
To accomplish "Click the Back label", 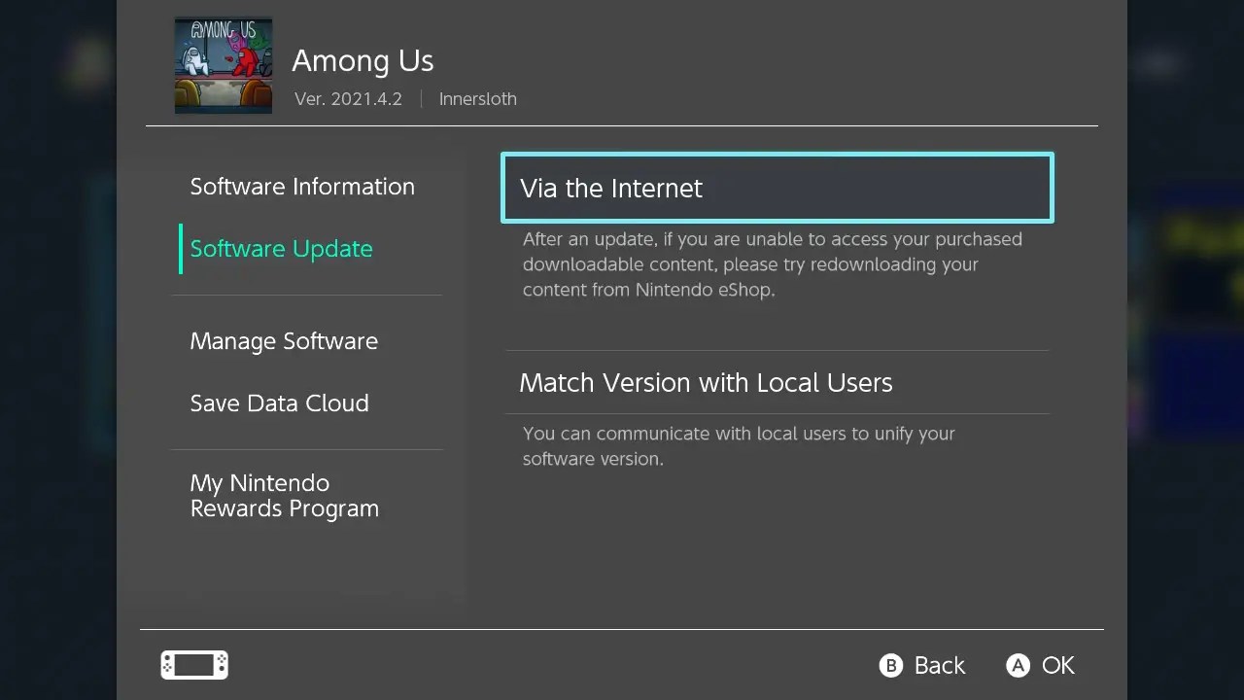I will (x=939, y=665).
